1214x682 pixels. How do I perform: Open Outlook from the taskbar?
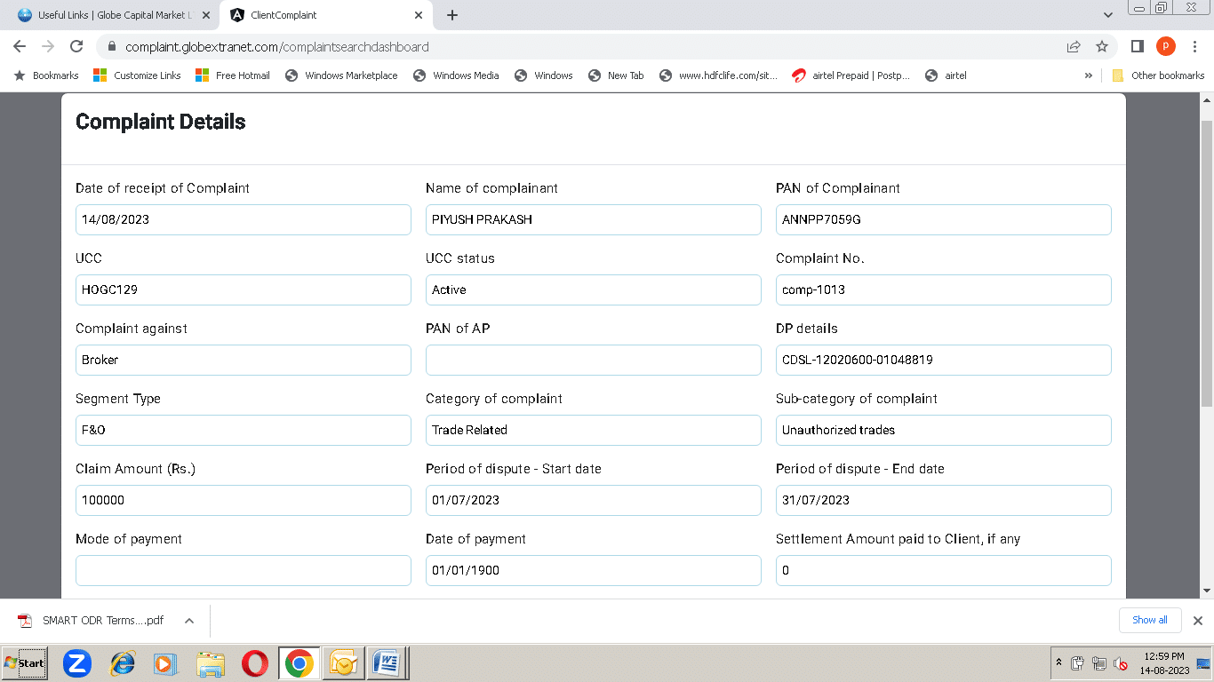click(343, 663)
